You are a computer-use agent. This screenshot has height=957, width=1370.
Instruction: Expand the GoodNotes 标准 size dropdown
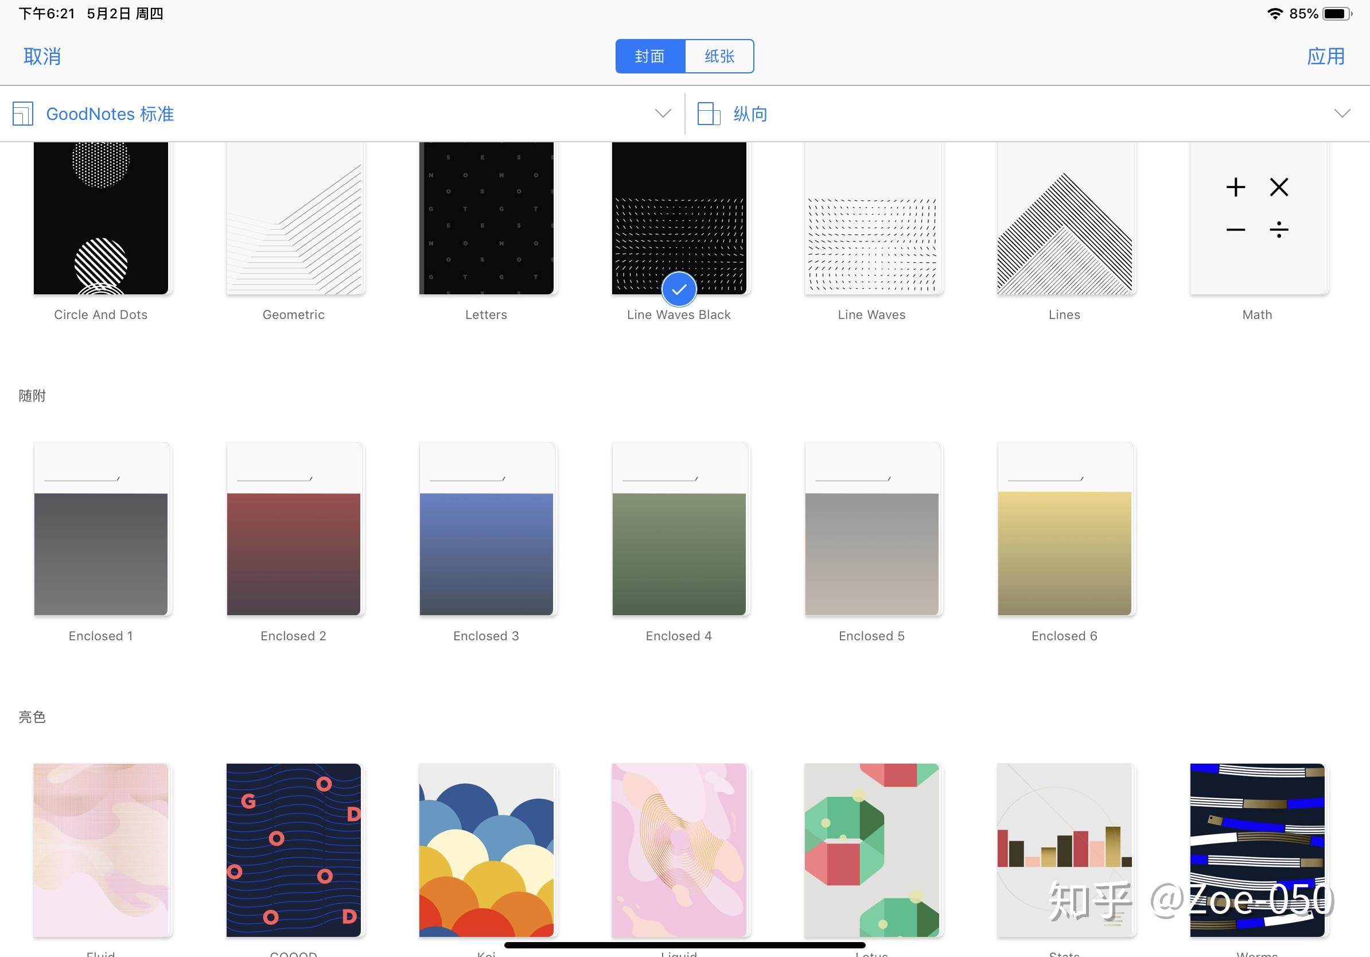point(663,114)
